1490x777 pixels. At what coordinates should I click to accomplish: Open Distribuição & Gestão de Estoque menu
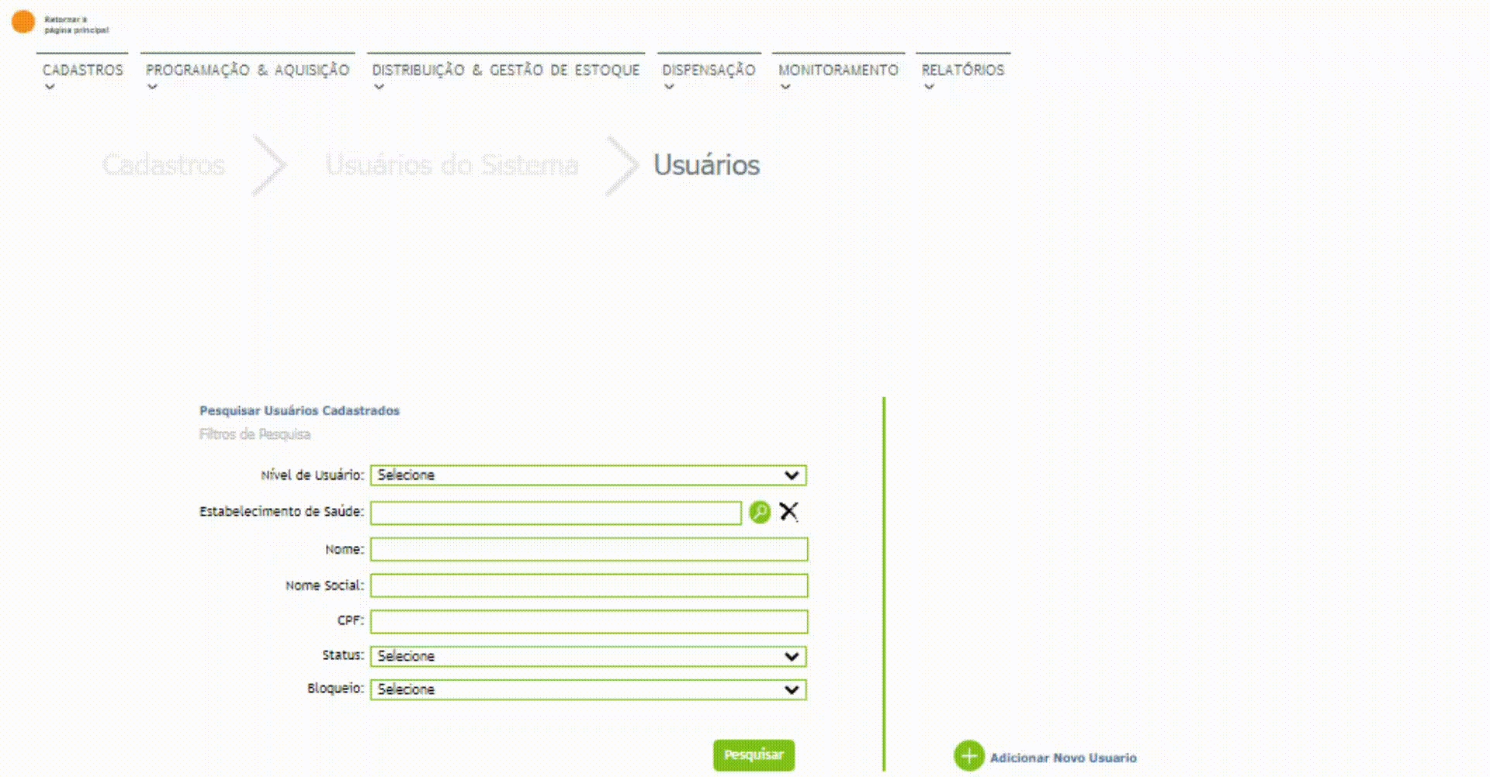506,71
